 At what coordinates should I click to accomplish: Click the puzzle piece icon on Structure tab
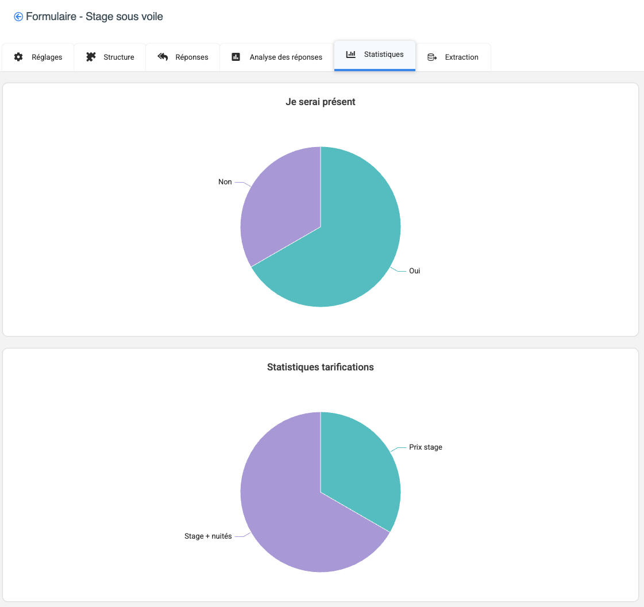(x=91, y=57)
